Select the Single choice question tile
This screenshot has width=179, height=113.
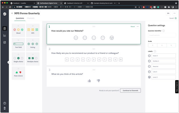click(18, 59)
